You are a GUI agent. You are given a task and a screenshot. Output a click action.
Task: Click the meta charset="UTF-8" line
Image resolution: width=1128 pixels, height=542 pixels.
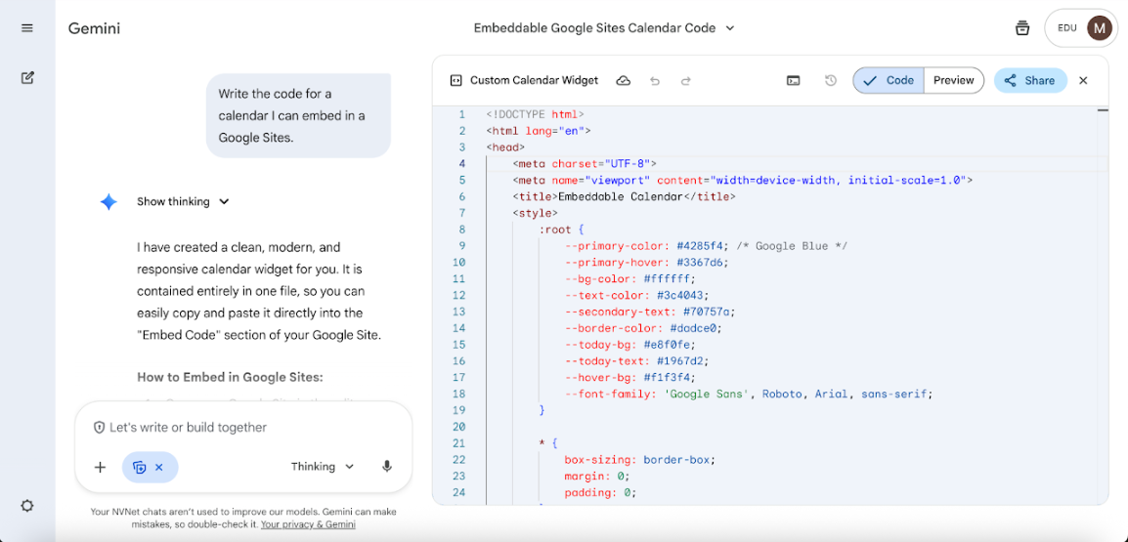pos(585,164)
